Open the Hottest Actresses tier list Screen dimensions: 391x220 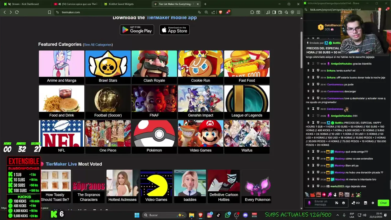tap(122, 186)
